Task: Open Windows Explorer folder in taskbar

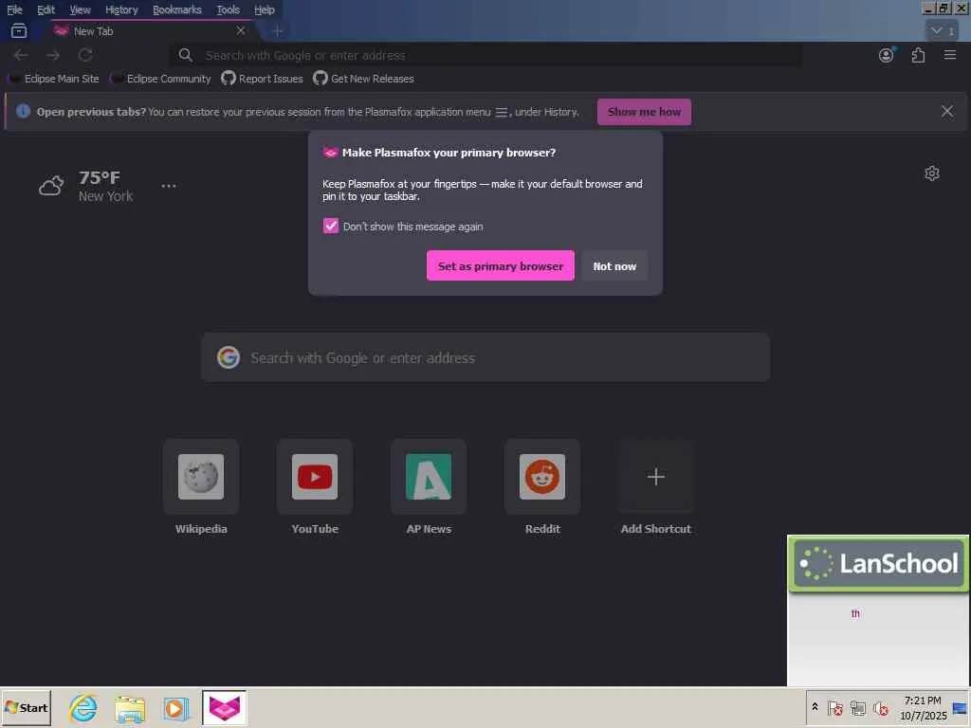Action: pos(129,708)
